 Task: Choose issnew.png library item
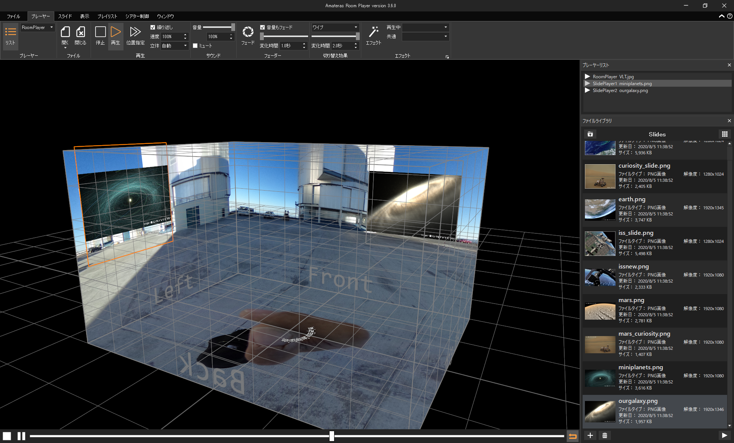point(654,276)
